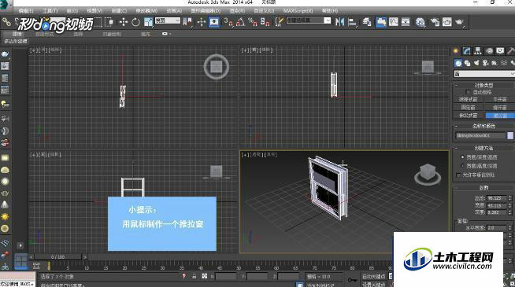Open the Layer Manager icon
Viewport: 515px width, 287px height.
[367, 22]
